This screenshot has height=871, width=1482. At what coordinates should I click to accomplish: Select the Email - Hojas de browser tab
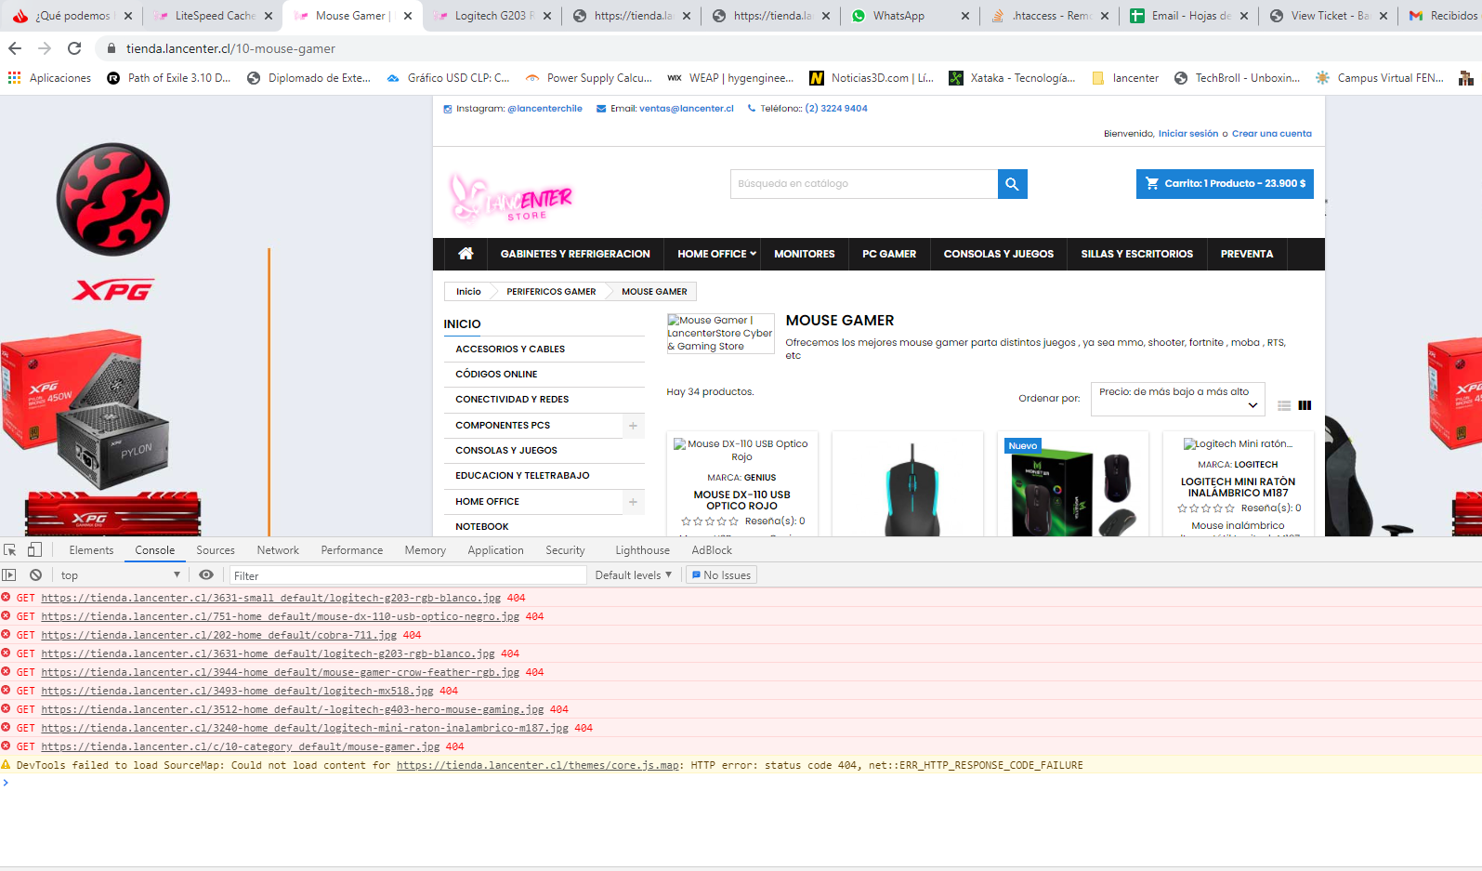click(x=1188, y=16)
